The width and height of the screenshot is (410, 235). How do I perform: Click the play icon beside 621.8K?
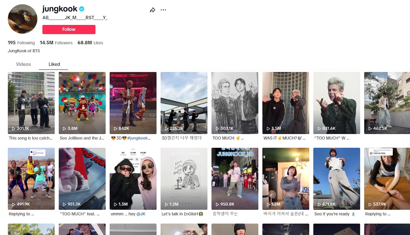[319, 204]
